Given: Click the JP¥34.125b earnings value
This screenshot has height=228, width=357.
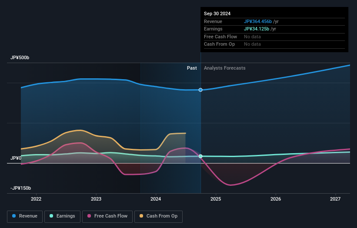Looking at the screenshot, I should 257,29.
